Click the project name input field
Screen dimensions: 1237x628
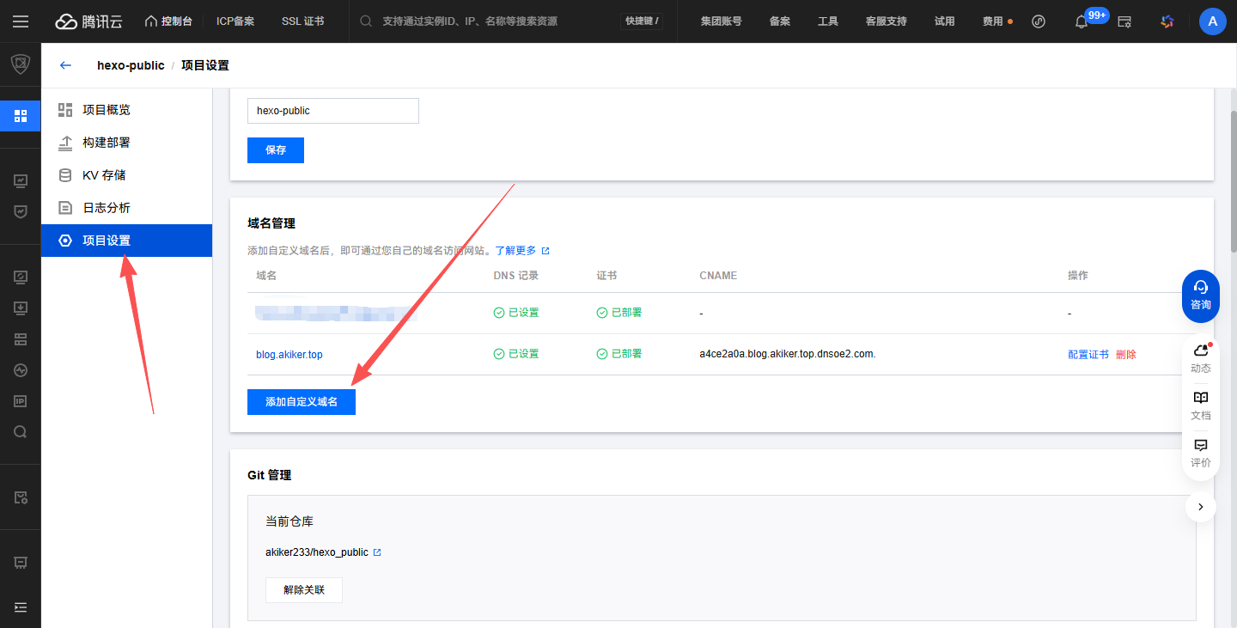point(332,111)
